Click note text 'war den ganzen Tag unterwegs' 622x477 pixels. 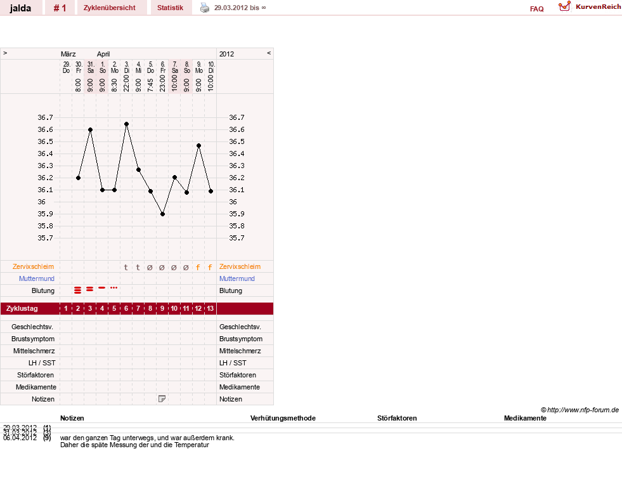pyautogui.click(x=108, y=438)
